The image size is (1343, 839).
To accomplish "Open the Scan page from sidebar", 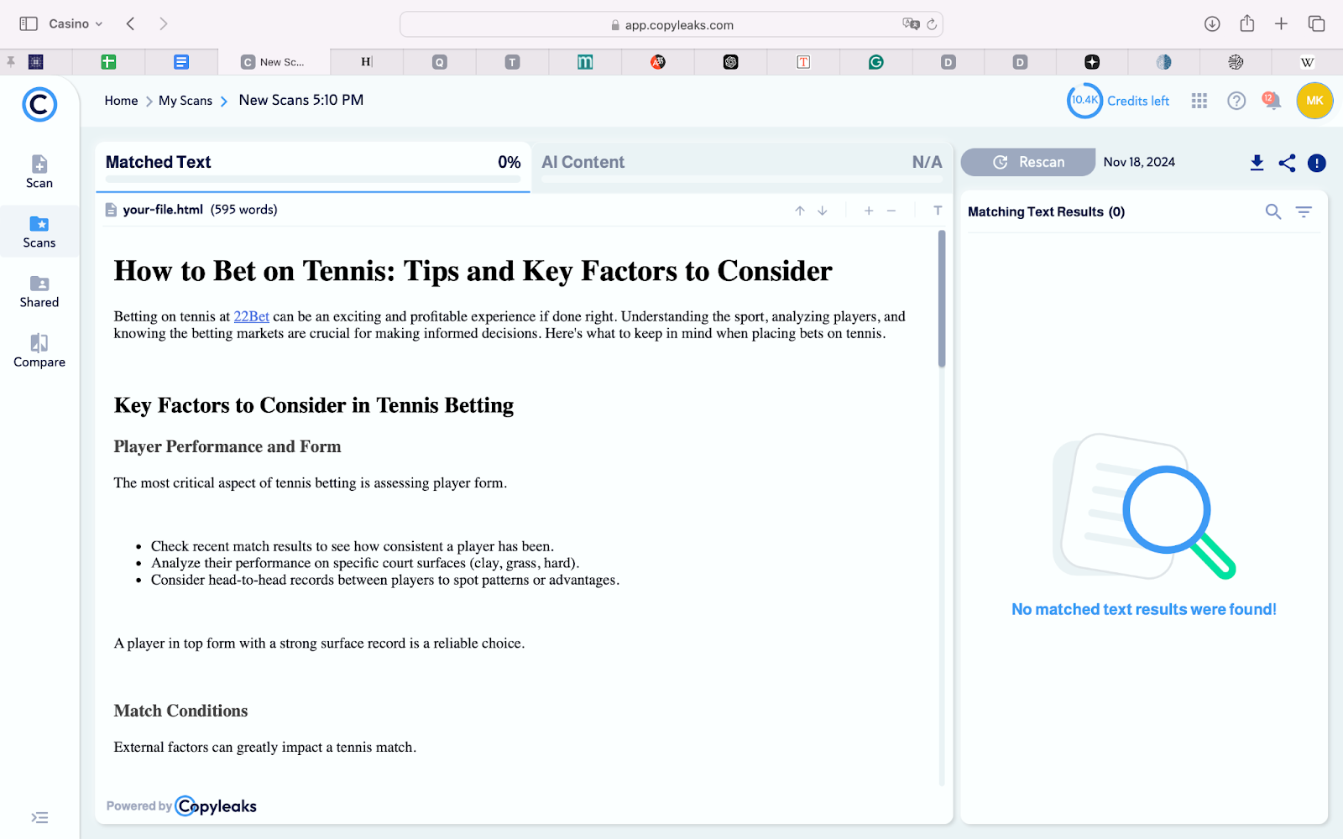I will 39,172.
